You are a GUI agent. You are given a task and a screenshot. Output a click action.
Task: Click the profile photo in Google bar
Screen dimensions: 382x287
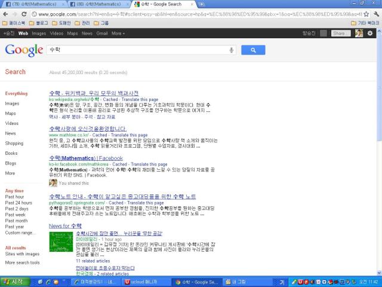[x=359, y=33]
